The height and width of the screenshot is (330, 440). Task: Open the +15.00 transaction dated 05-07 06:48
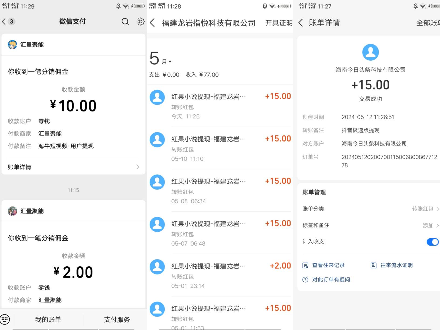220,233
